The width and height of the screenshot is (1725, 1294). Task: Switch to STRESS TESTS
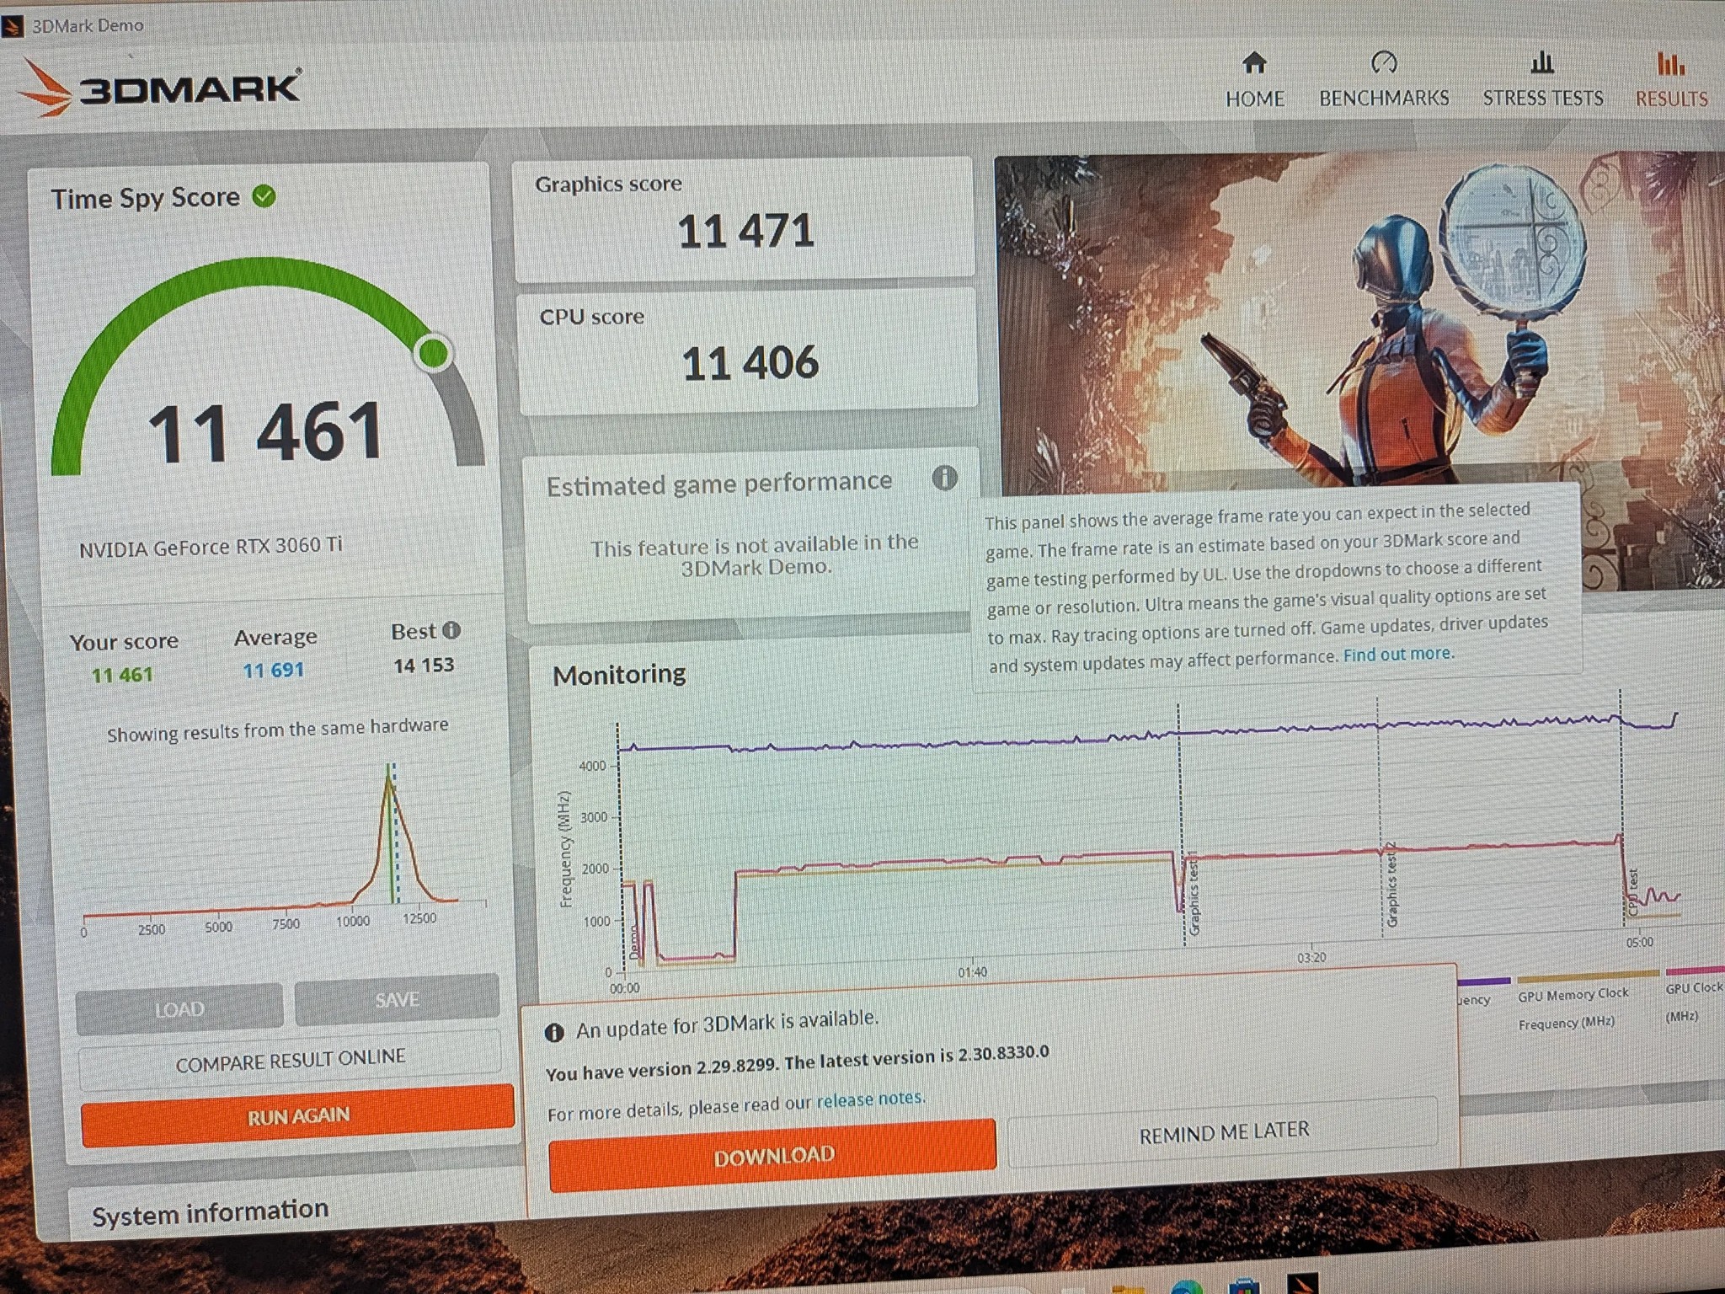[x=1542, y=81]
